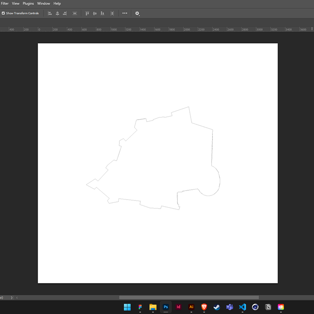This screenshot has width=314, height=314.
Task: Open the View menu
Action: coord(16,4)
